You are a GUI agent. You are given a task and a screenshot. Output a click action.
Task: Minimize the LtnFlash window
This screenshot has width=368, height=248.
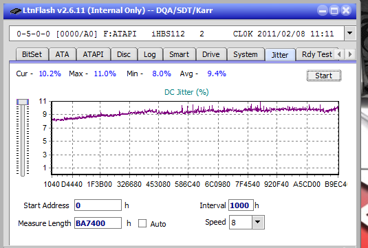(323, 10)
